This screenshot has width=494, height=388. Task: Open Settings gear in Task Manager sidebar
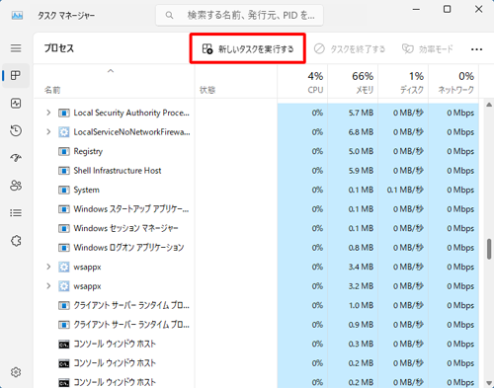[x=16, y=372]
